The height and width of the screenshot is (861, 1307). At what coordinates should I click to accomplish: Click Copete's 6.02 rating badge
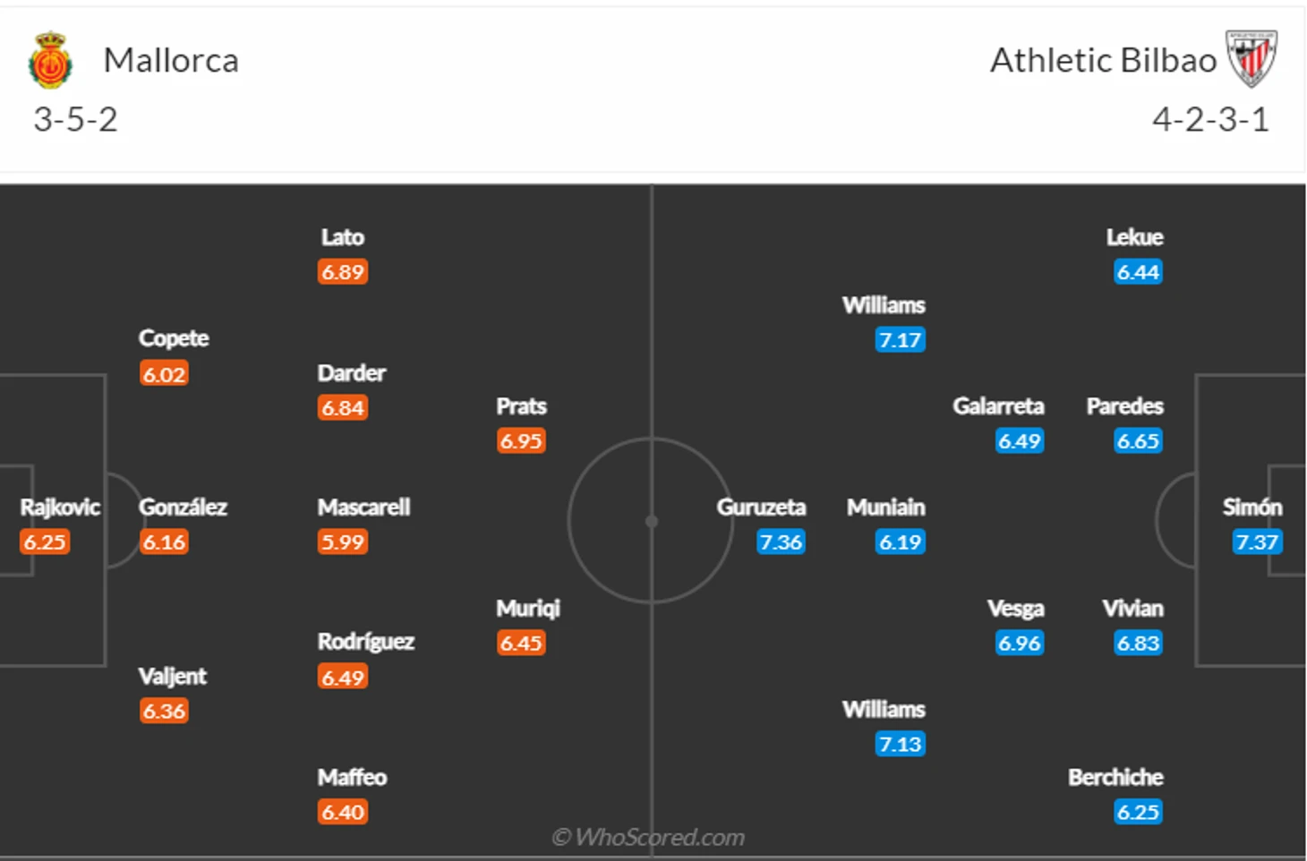coord(164,374)
